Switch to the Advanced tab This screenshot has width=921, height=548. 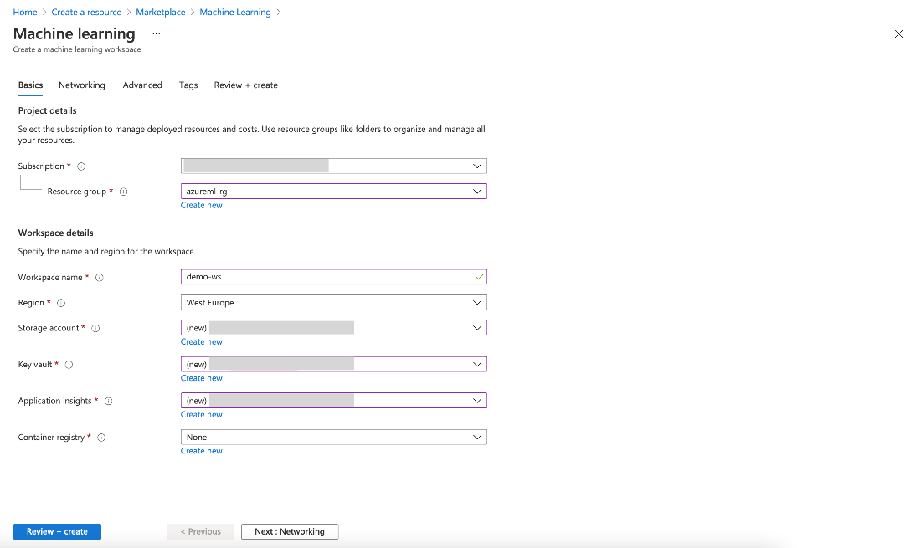pos(142,85)
